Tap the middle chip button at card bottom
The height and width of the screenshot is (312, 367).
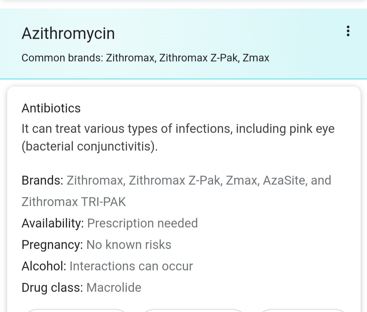coord(193,310)
